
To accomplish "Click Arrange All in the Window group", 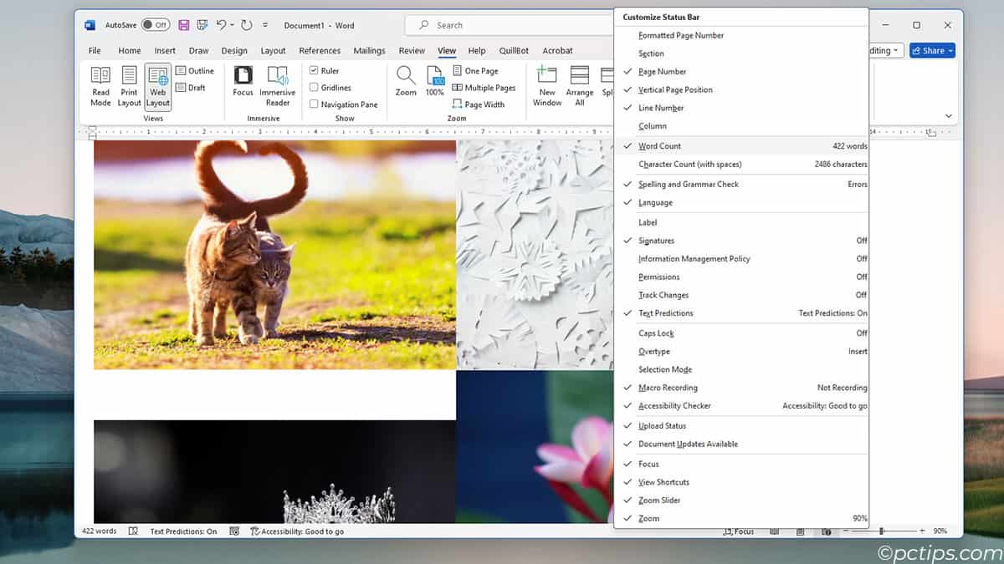I will click(x=579, y=86).
